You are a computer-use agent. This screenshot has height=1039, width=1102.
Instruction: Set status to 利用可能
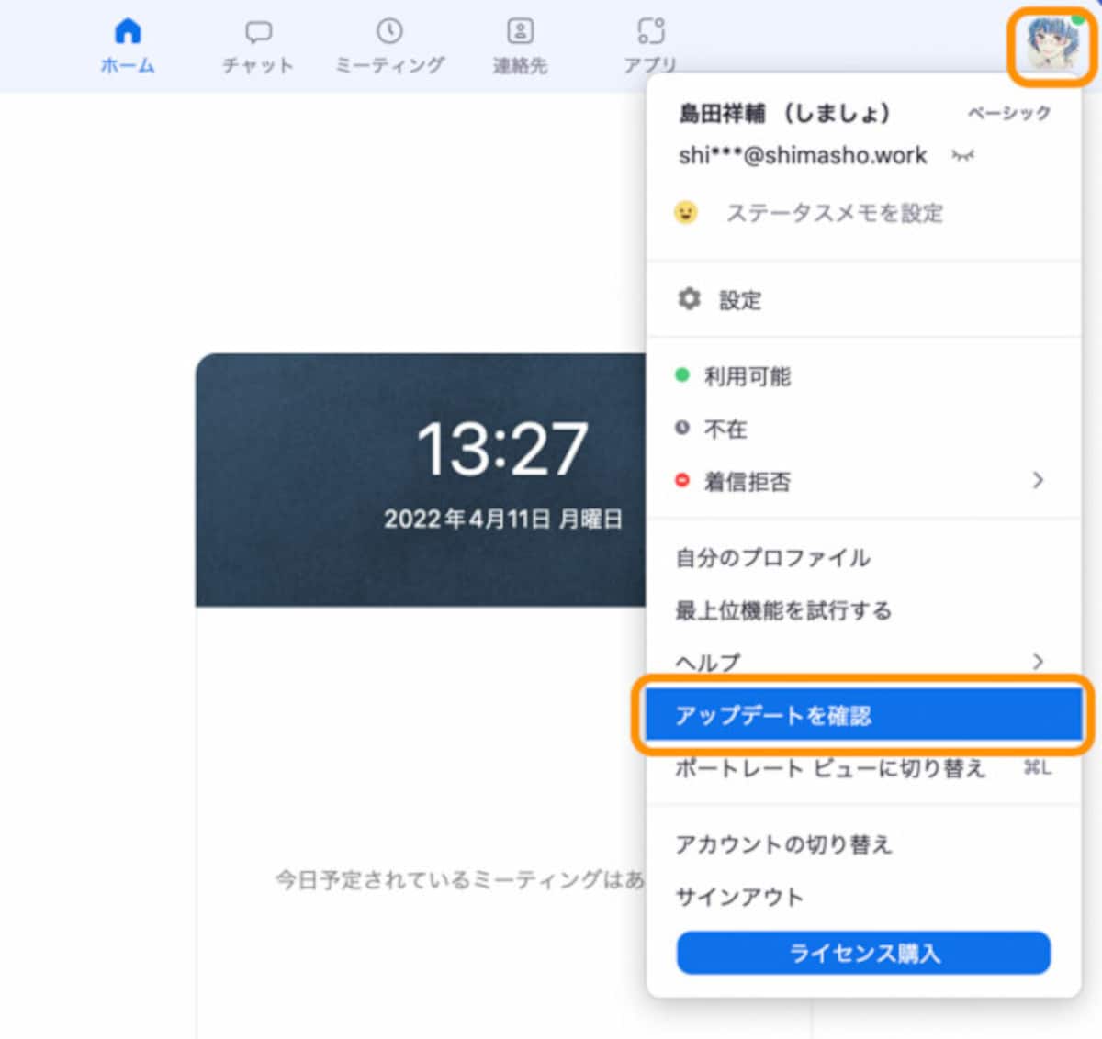pyautogui.click(x=863, y=376)
